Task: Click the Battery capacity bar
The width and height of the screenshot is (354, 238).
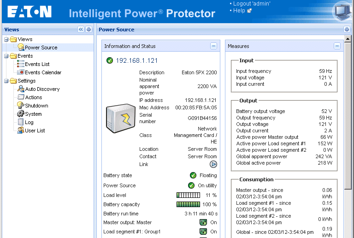Action: [x=188, y=204]
